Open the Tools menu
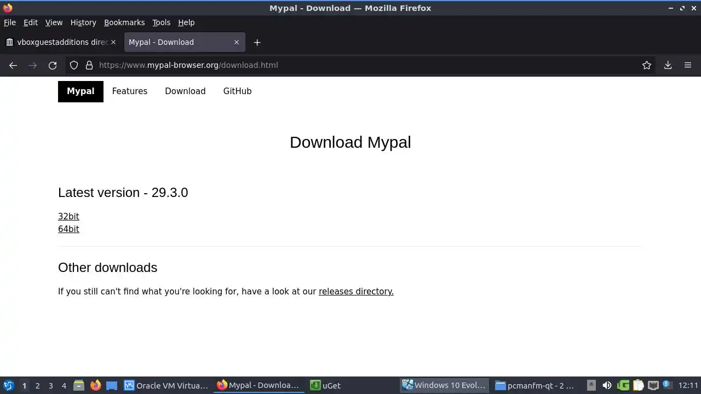 [161, 22]
